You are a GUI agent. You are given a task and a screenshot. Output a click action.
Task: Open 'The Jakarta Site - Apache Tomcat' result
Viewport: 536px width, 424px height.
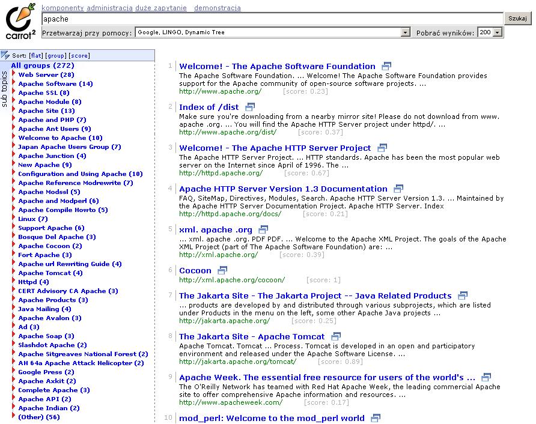tap(252, 336)
